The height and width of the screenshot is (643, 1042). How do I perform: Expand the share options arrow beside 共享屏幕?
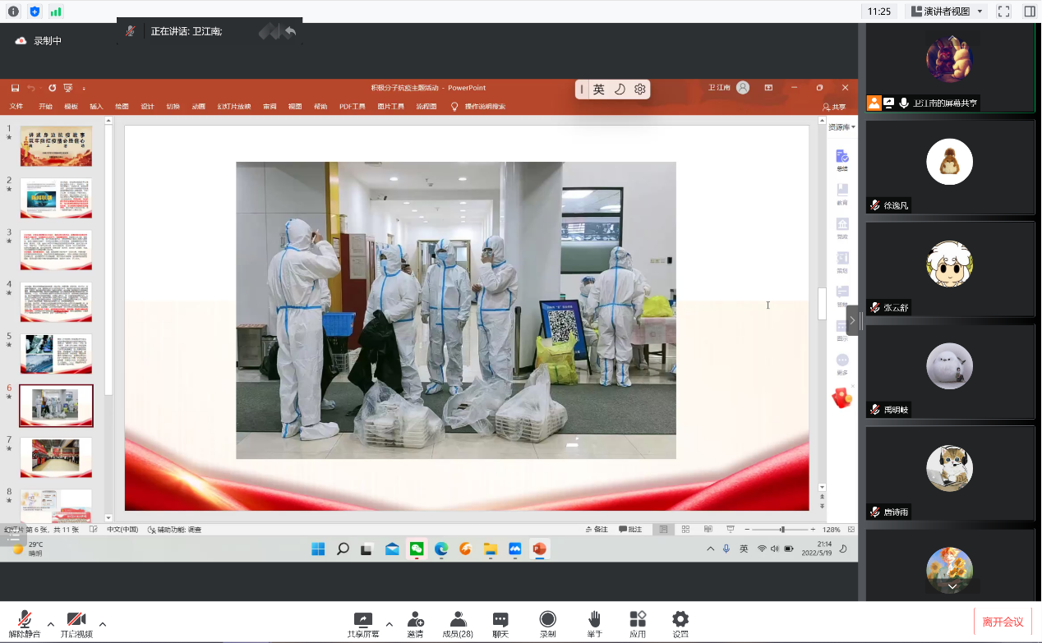point(390,623)
